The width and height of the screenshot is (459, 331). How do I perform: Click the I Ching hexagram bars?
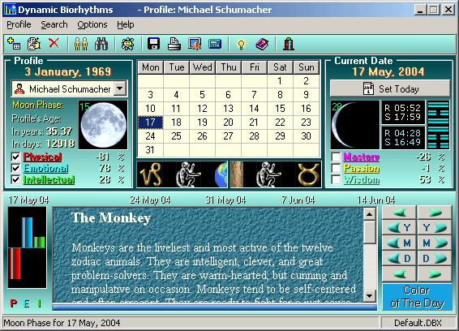point(438,125)
